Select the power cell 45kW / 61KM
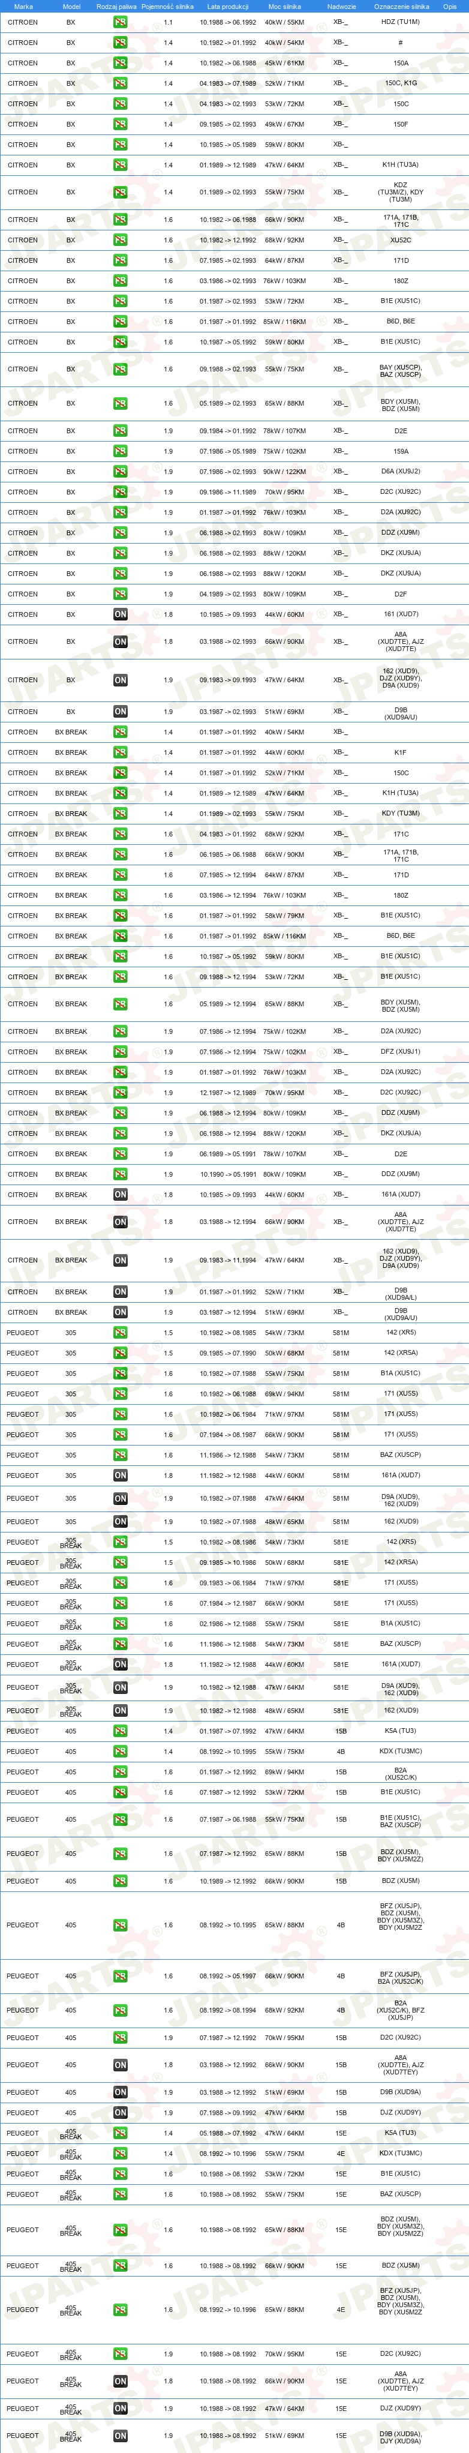Screen dimensions: 469x2453 [x=284, y=63]
